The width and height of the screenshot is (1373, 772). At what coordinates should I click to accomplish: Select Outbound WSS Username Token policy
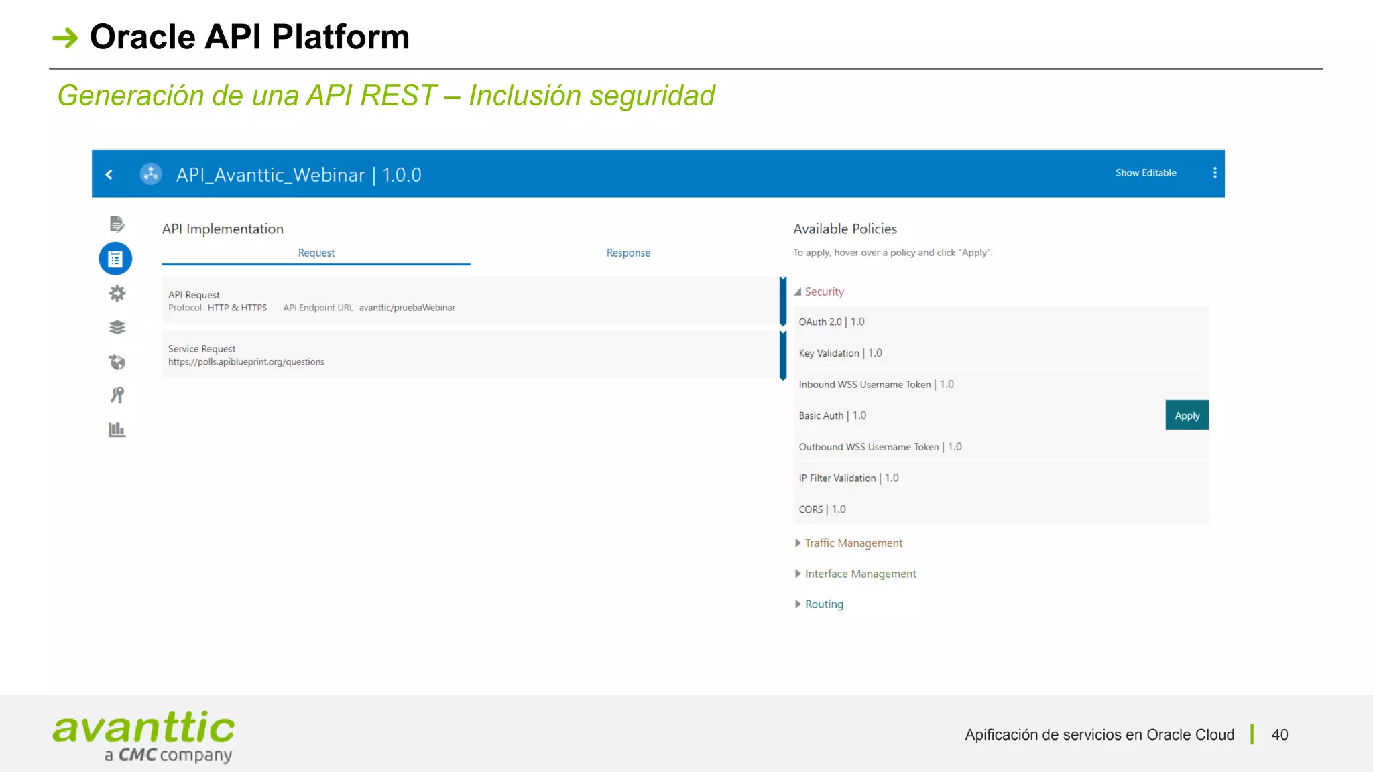pyautogui.click(x=1001, y=447)
